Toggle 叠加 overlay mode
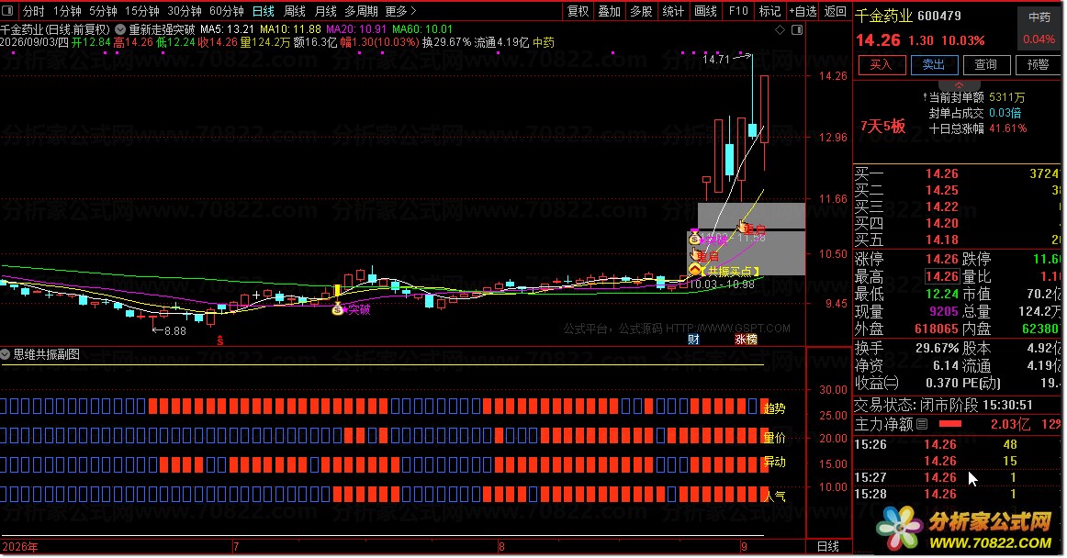The height and width of the screenshot is (558, 1067). tap(610, 11)
